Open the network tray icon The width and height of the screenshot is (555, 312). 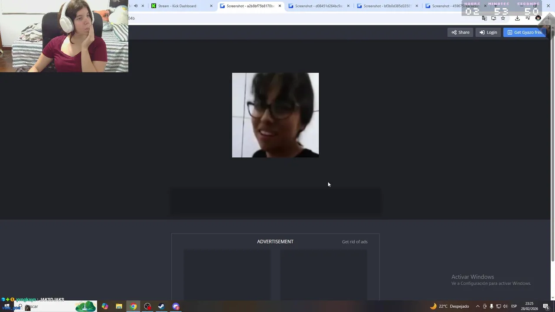498,306
